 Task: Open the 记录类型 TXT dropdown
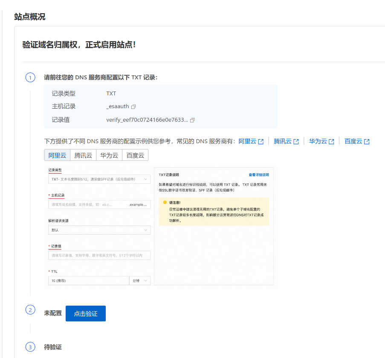tap(99, 179)
